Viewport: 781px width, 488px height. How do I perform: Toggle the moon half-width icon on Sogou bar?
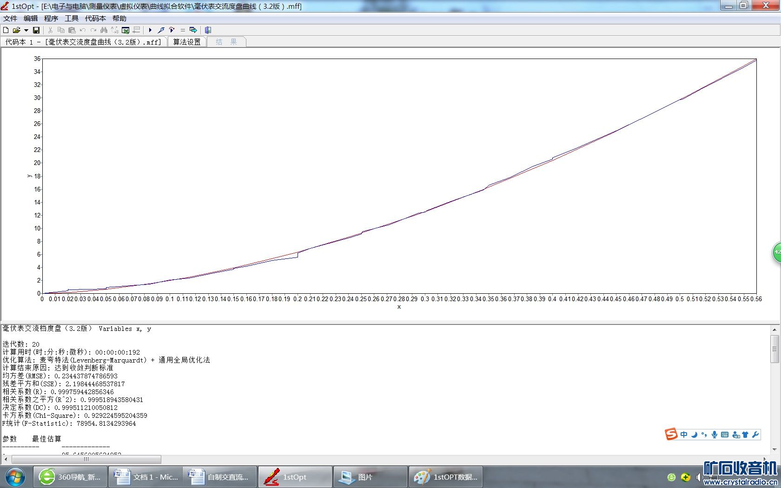(694, 435)
